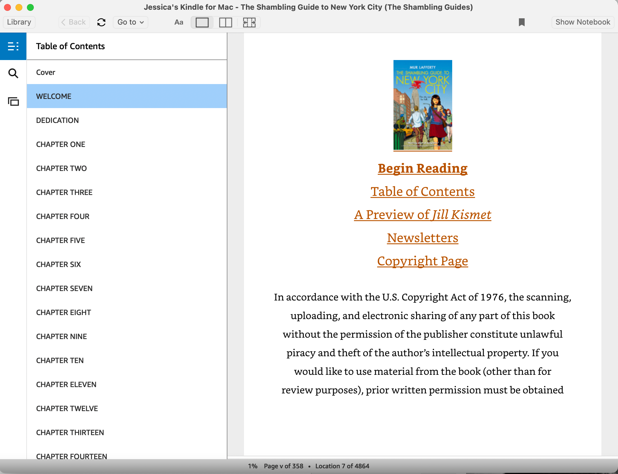The height and width of the screenshot is (474, 618).
Task: Click the refresh/sync icon in toolbar
Action: tap(100, 22)
